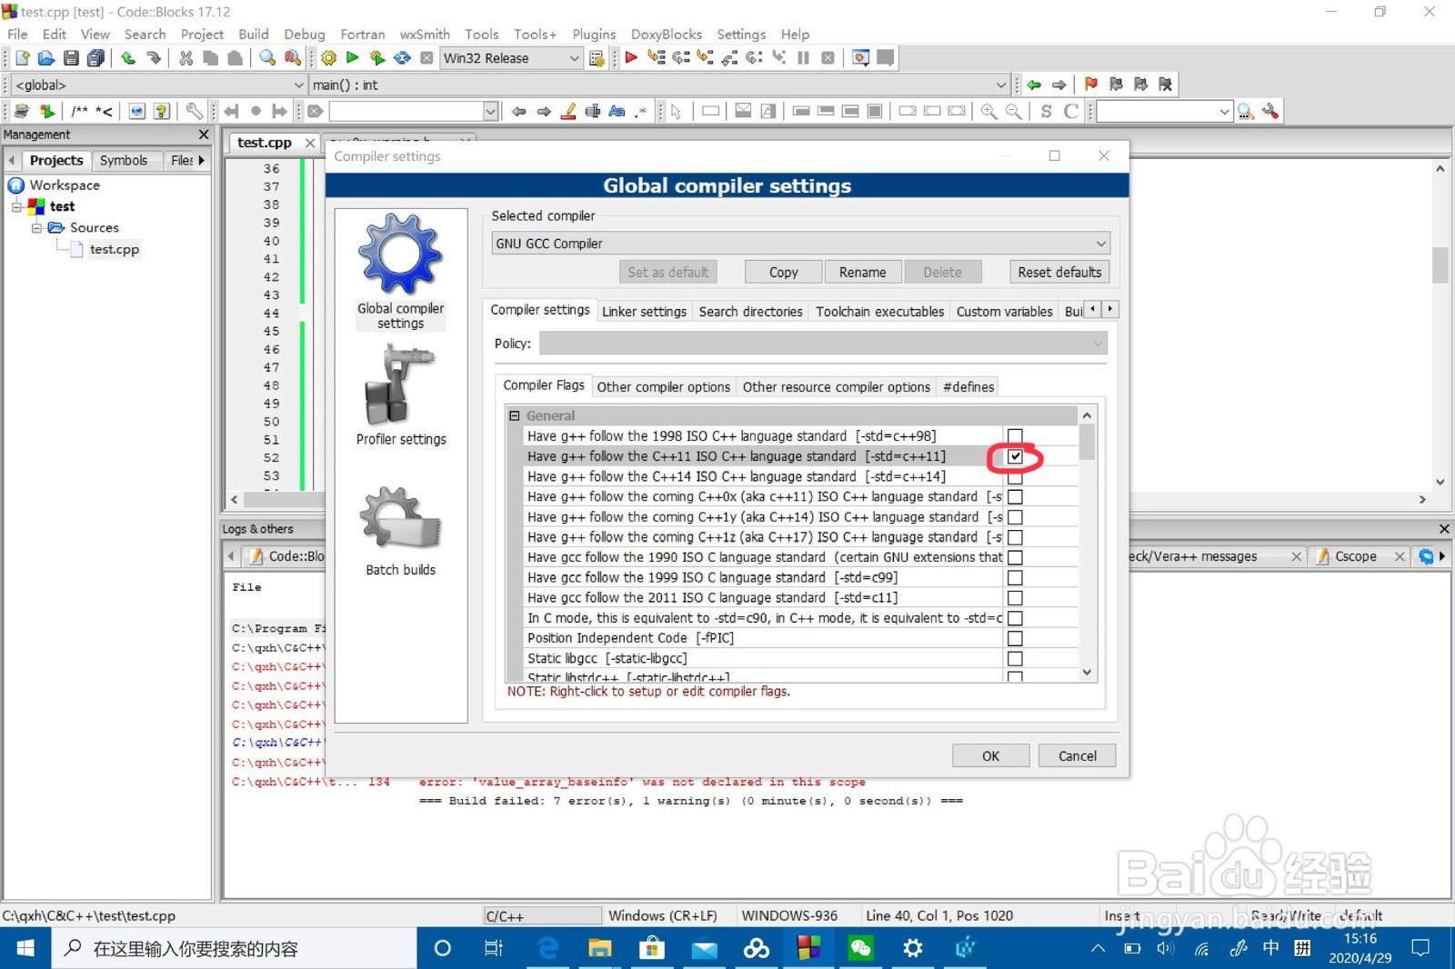Jump back using green left arrow
The width and height of the screenshot is (1455, 969).
pos(1034,85)
